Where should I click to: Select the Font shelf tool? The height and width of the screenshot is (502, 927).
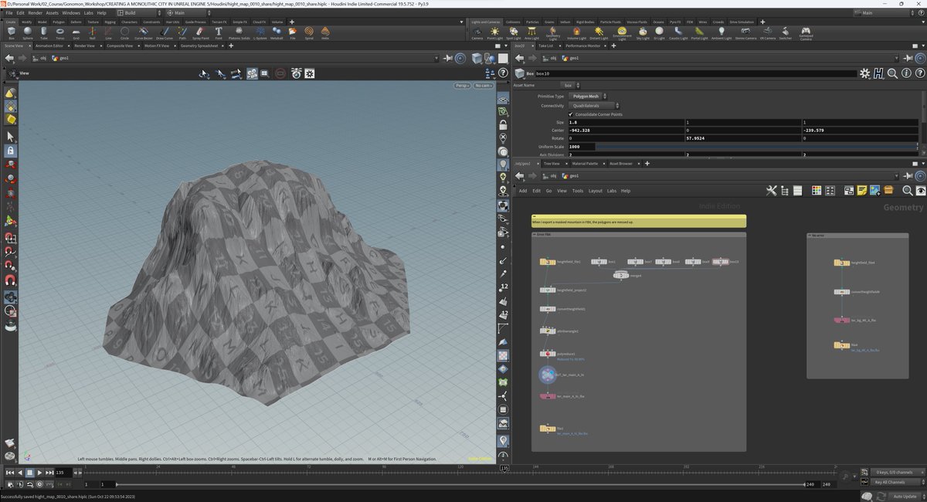[219, 32]
